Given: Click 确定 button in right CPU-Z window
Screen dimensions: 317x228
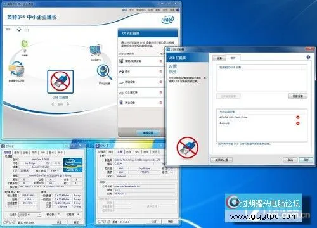Looking at the screenshot, I should [171, 222].
